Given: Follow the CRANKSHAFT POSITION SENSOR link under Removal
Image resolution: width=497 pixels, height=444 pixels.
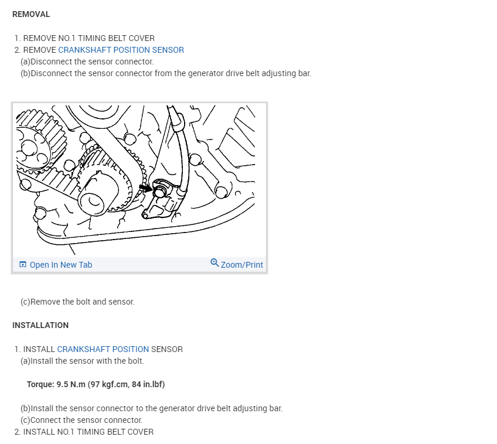Looking at the screenshot, I should [121, 50].
